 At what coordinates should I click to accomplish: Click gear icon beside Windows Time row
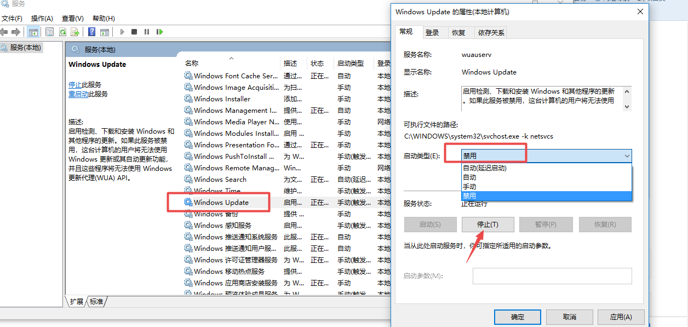pos(188,191)
